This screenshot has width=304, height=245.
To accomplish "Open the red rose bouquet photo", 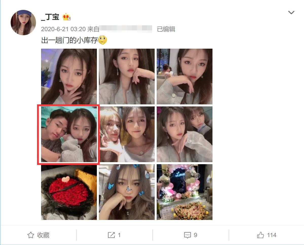I will (x=69, y=192).
